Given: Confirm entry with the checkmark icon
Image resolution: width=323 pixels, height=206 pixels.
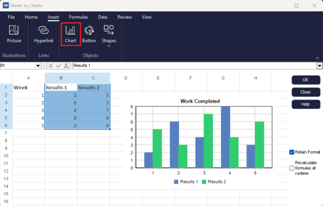Looking at the screenshot, I should click(x=58, y=66).
